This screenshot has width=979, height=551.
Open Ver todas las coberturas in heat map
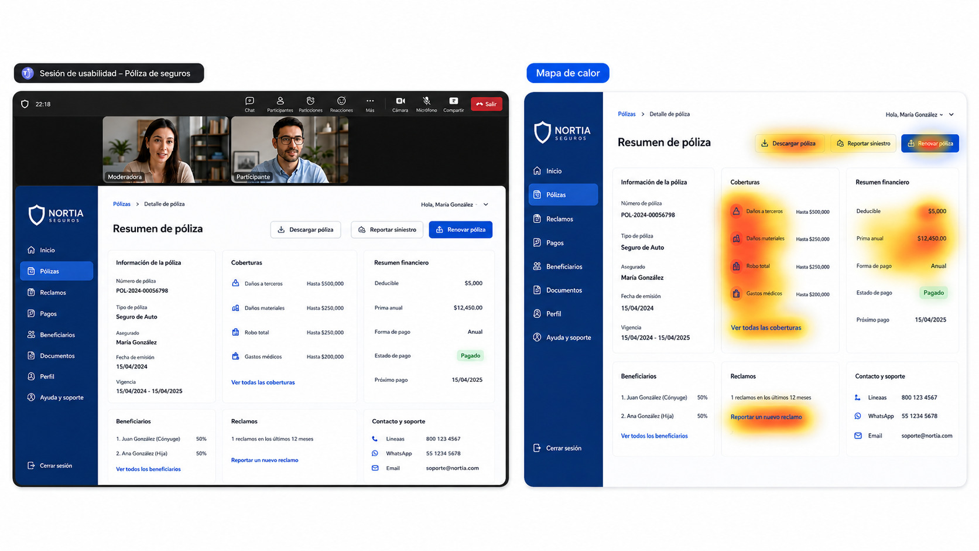pyautogui.click(x=766, y=328)
